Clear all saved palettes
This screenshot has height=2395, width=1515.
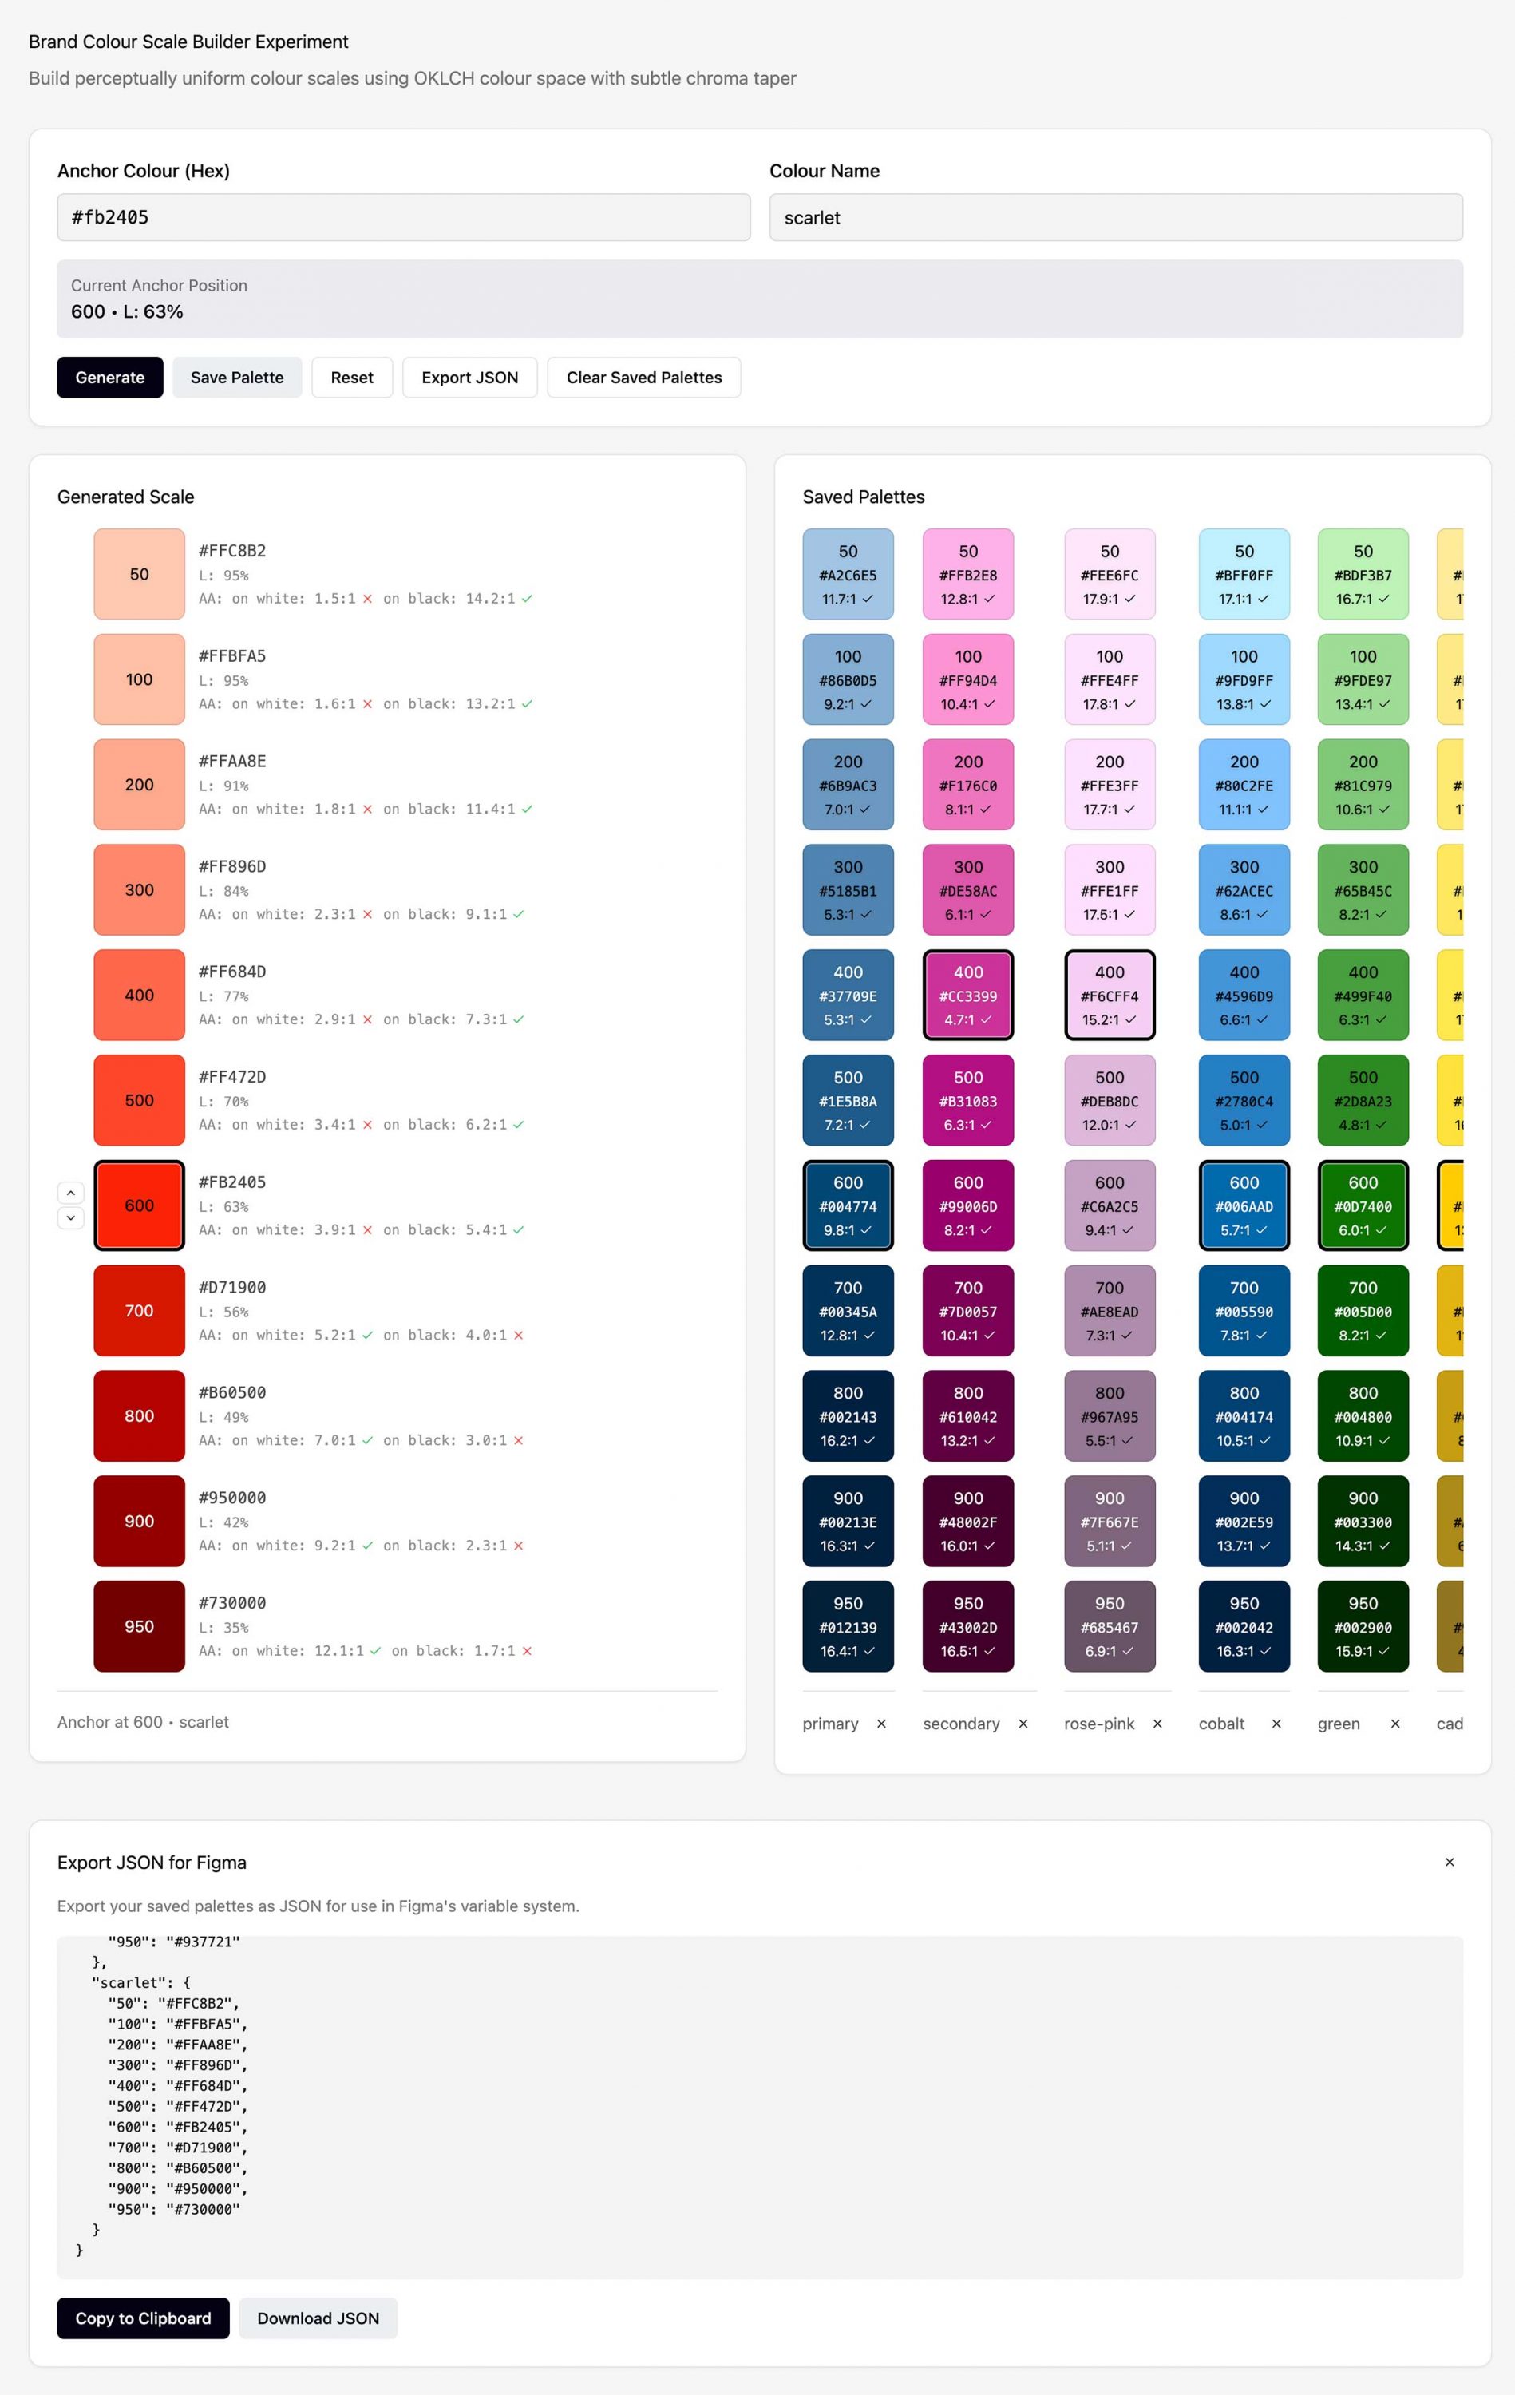click(x=643, y=377)
